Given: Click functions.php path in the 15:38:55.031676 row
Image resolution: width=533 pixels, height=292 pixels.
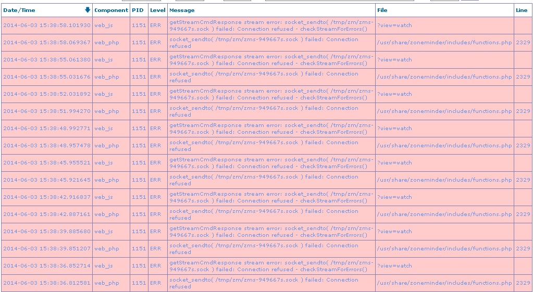Looking at the screenshot, I should [x=444, y=77].
